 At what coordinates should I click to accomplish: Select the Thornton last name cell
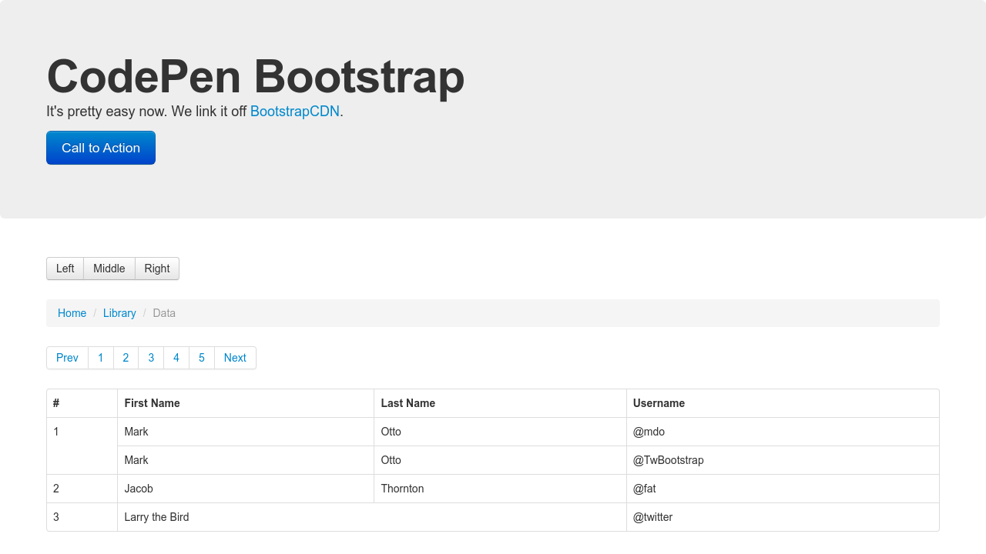coord(403,489)
